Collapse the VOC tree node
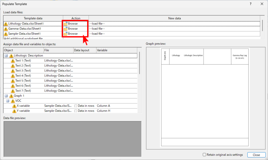The height and width of the screenshot is (160, 268). [x=8, y=101]
